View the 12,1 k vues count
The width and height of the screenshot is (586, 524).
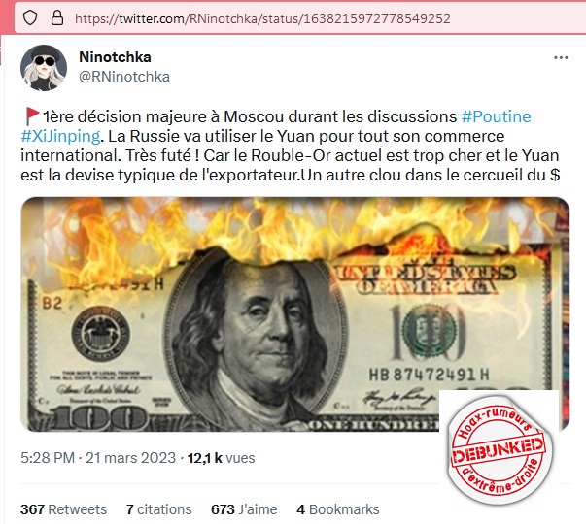coord(221,458)
